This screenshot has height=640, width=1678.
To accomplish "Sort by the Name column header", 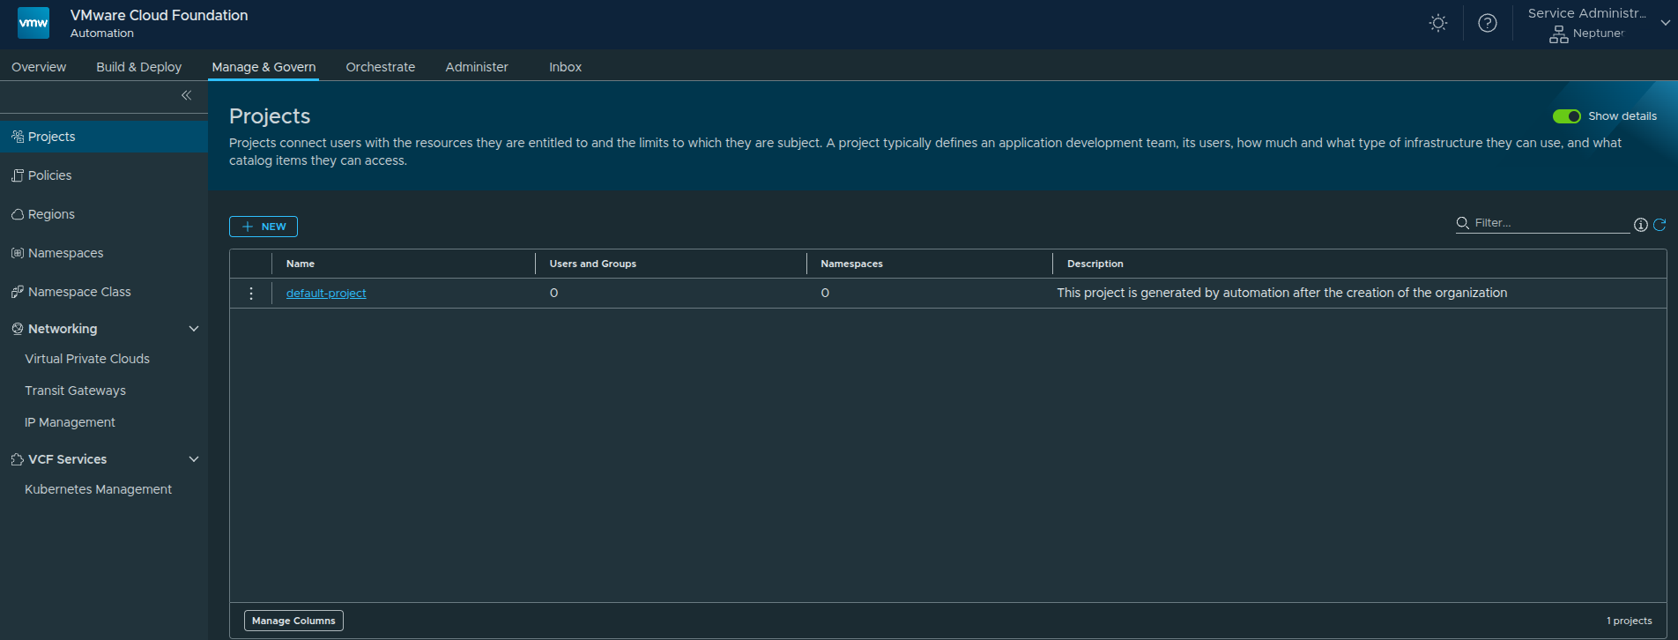I will click(301, 264).
